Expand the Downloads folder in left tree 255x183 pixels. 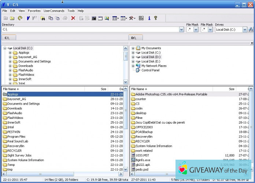click(10, 66)
